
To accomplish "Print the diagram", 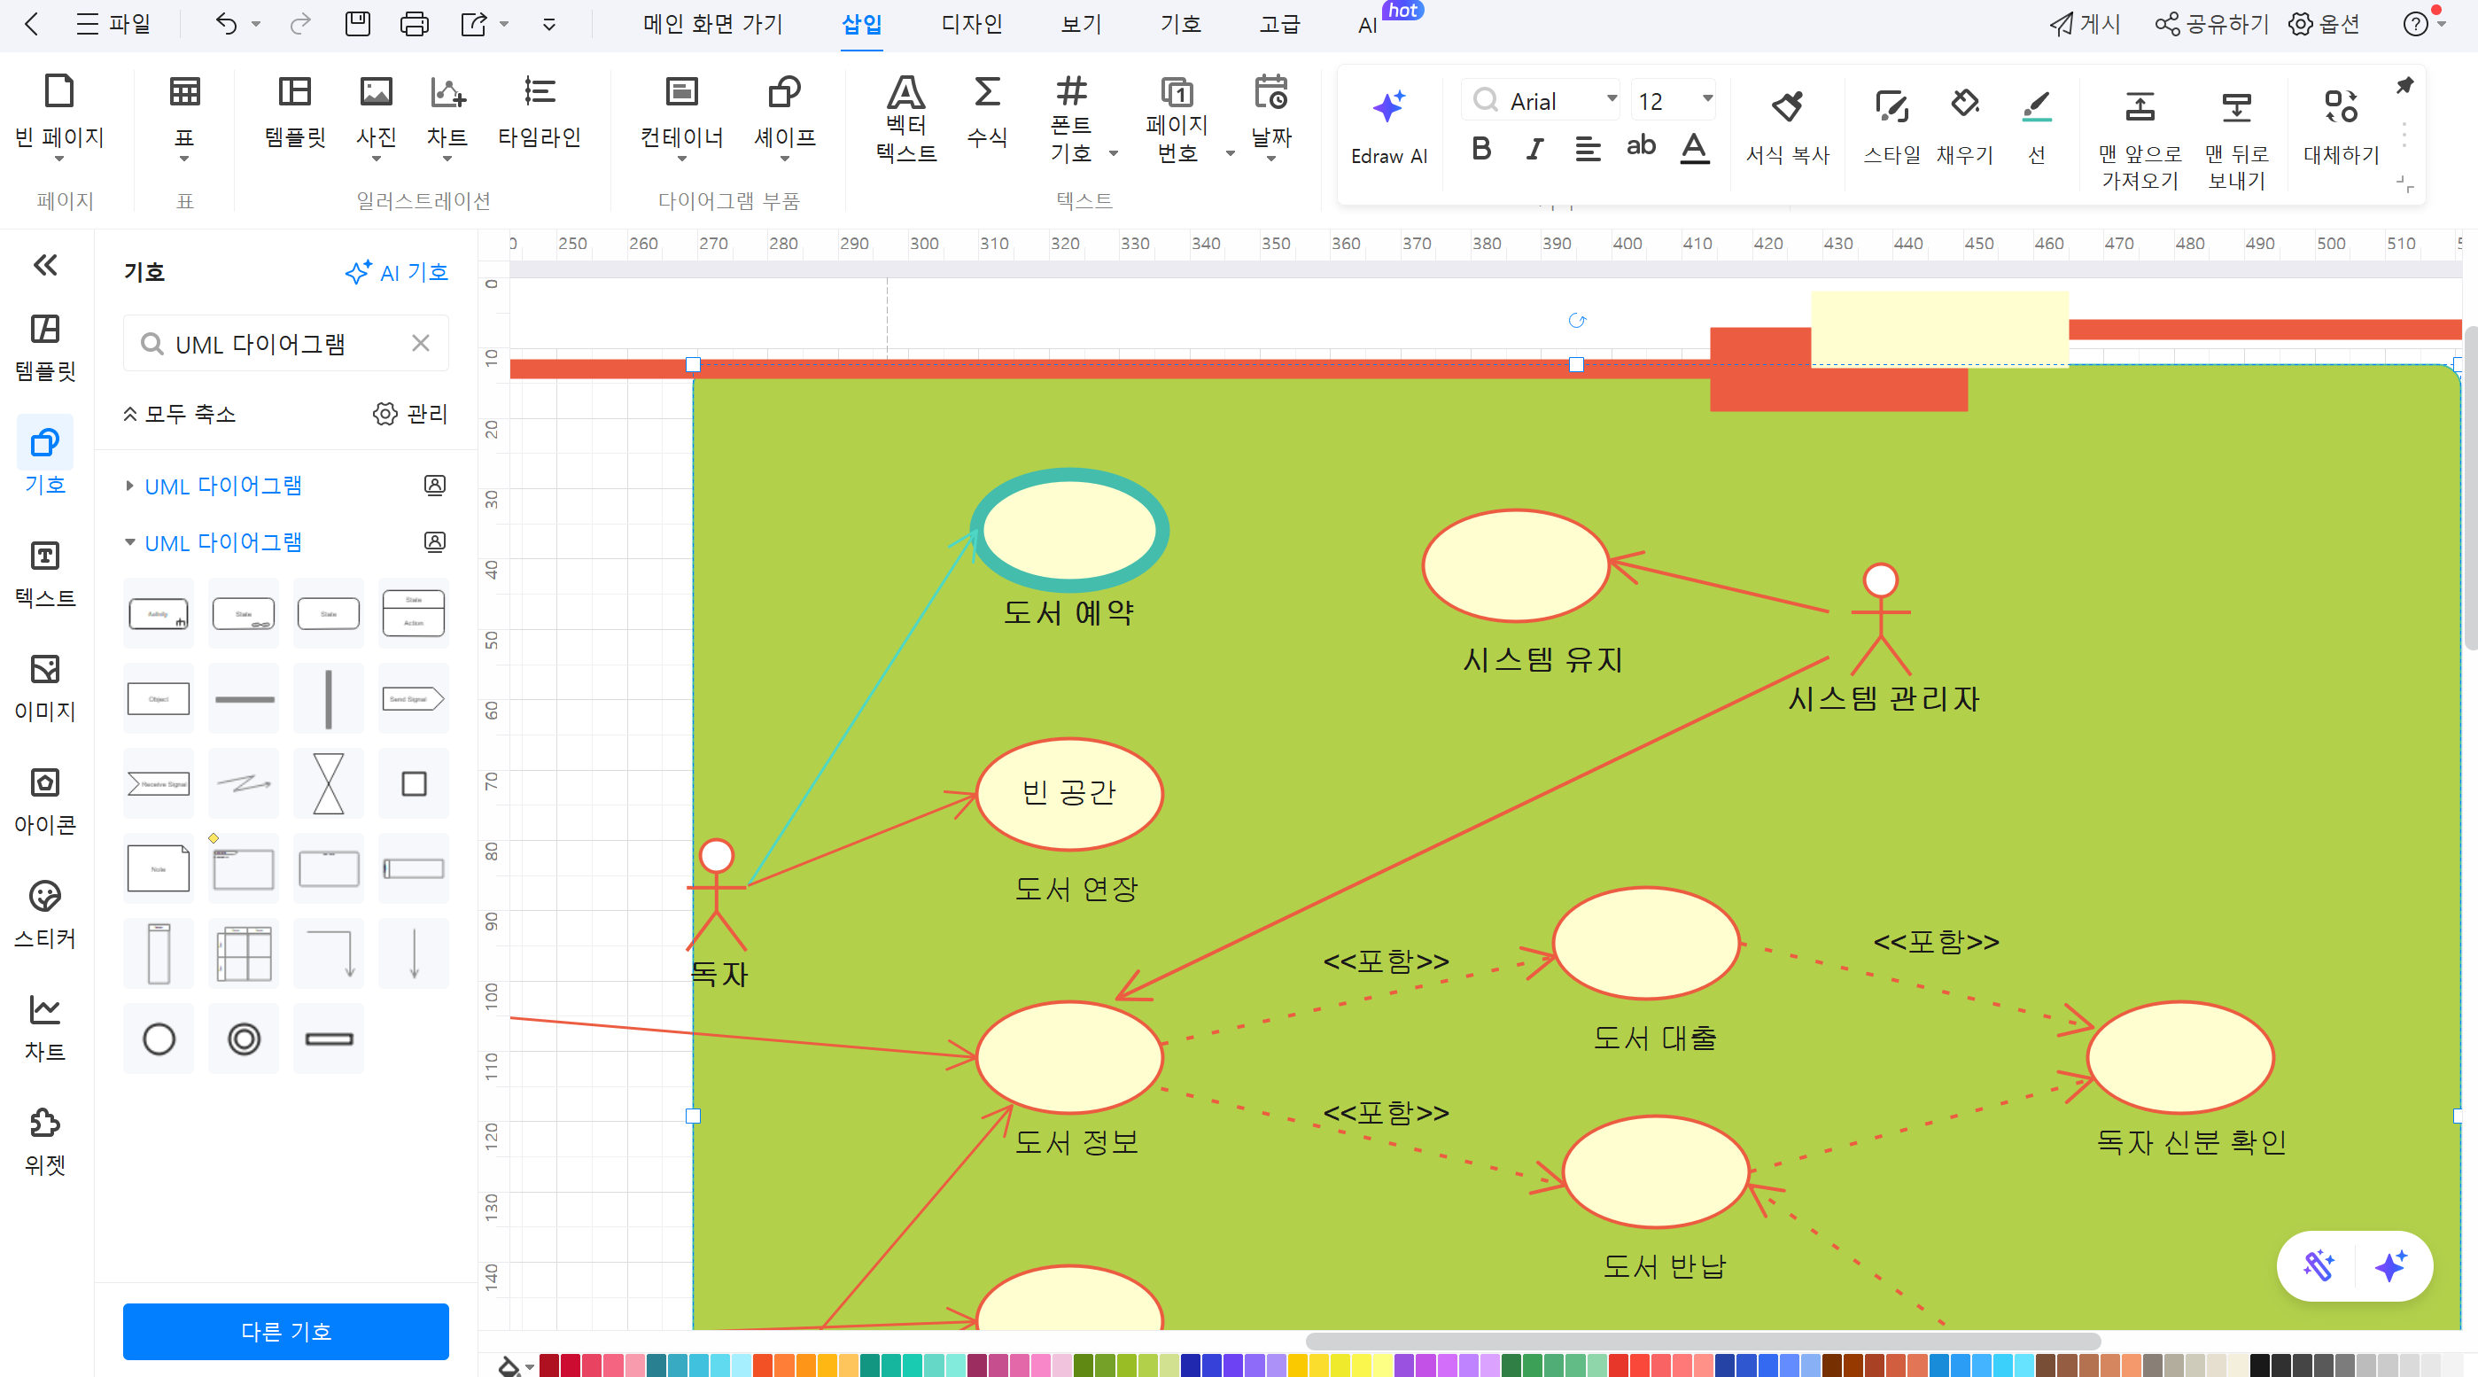I will [415, 24].
